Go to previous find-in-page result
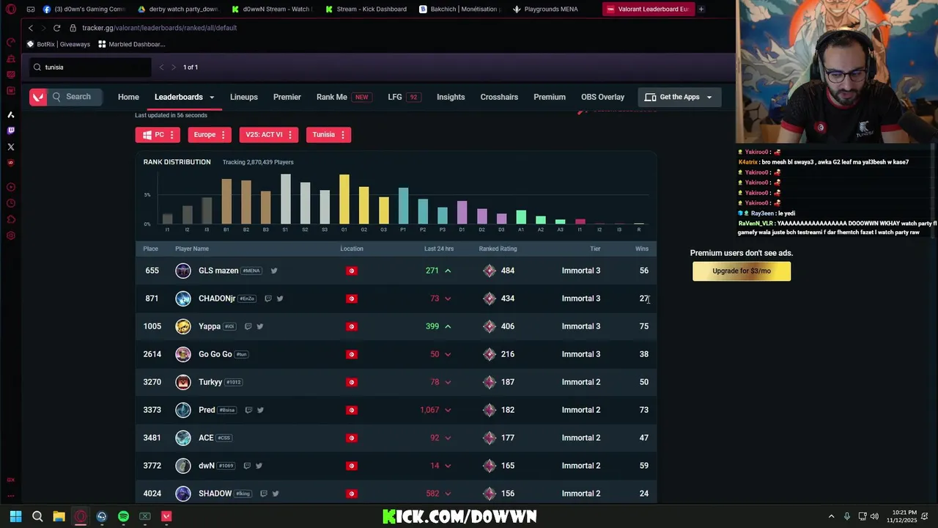Viewport: 938px width, 528px height. pos(161,67)
